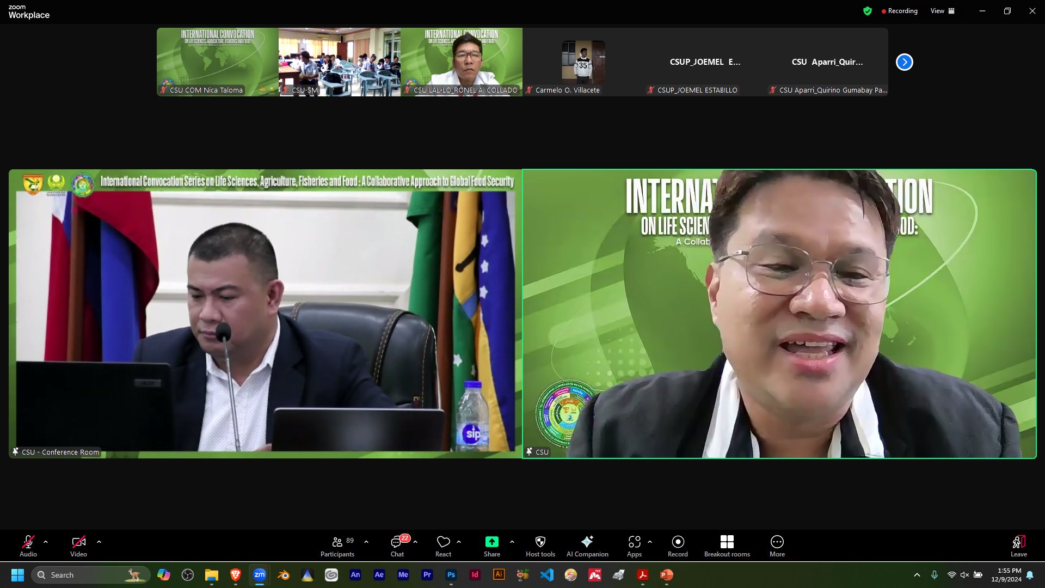Show next participants with the blue arrow

[x=904, y=62]
